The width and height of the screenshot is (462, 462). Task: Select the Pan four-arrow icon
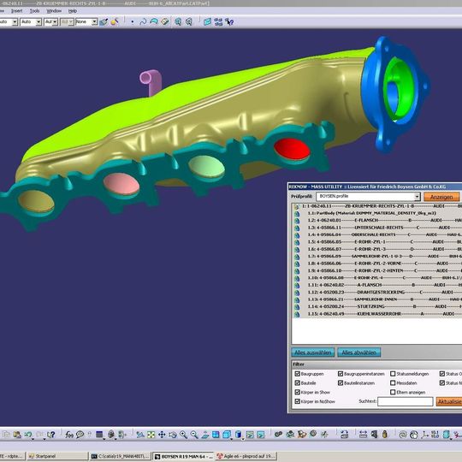click(x=162, y=435)
